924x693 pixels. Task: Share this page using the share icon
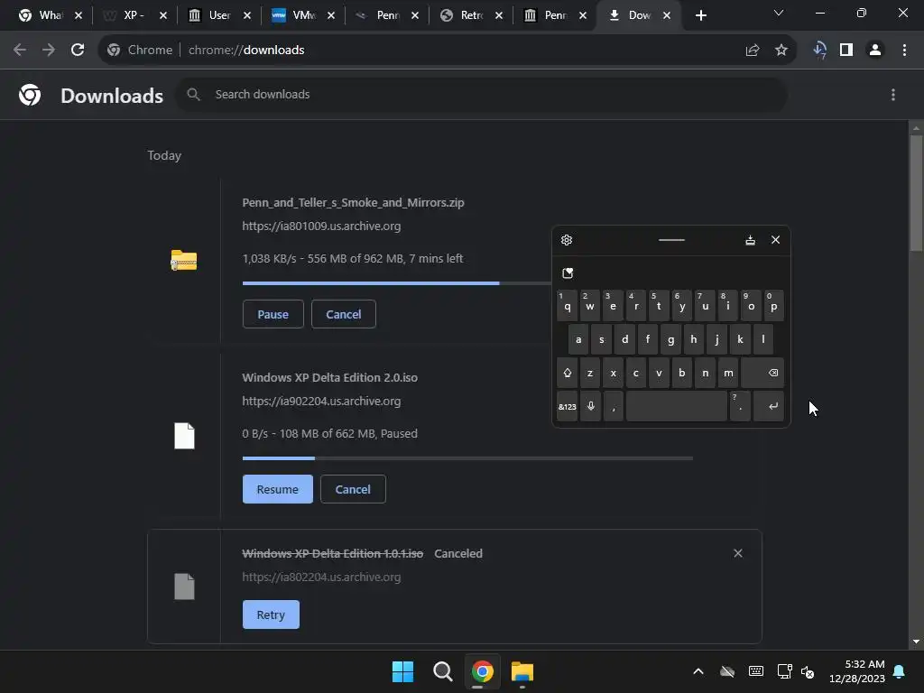753,51
